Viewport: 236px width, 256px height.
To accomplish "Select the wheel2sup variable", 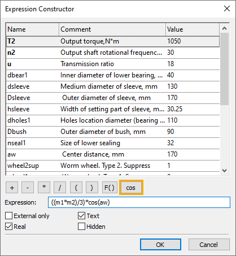I will 113,166.
